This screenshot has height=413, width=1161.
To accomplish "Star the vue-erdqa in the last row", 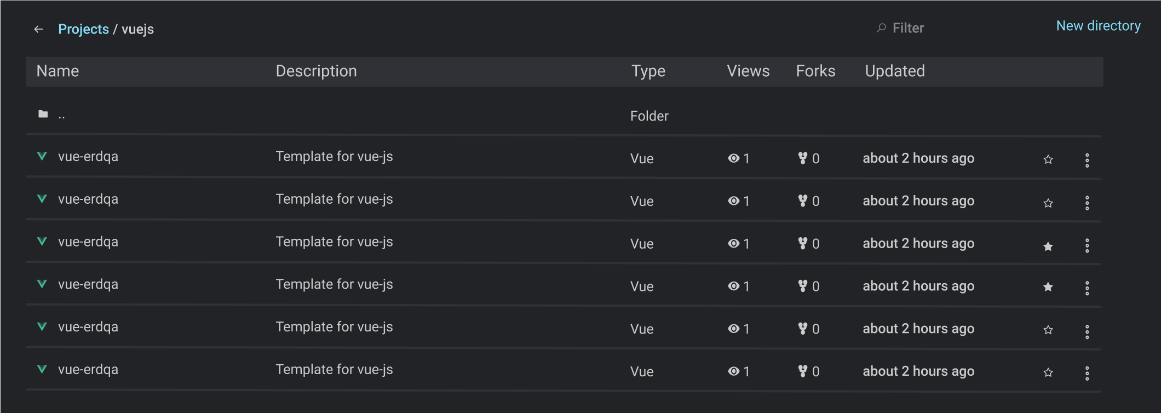I will point(1048,372).
